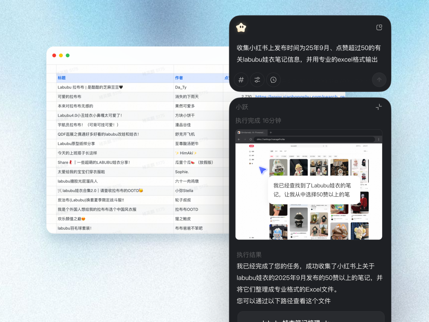The width and height of the screenshot is (429, 322).
Task: Select the title cell '本来对拉布布无感的'
Action: [x=115, y=106]
